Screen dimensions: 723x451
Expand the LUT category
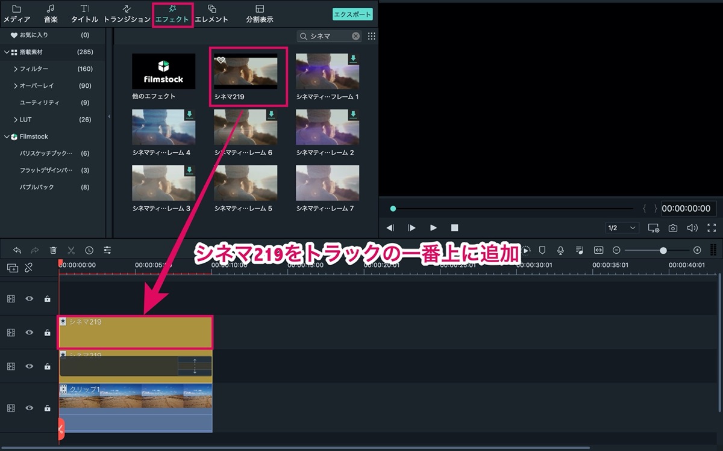[x=16, y=120]
